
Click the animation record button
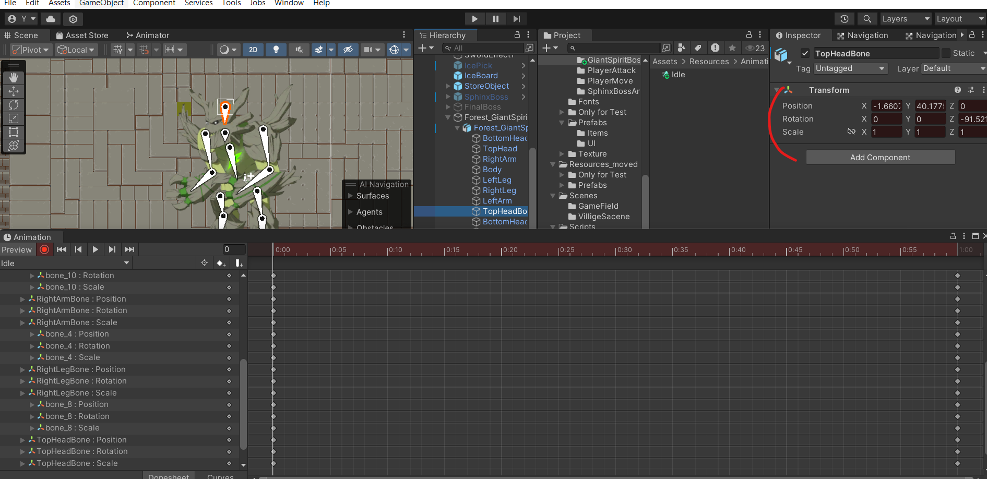[44, 249]
